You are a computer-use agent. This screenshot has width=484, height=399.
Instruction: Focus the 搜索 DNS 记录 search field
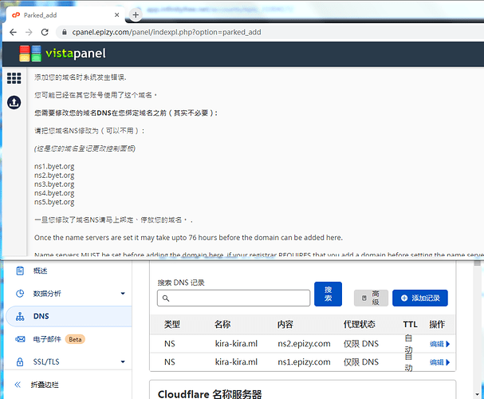coord(234,298)
